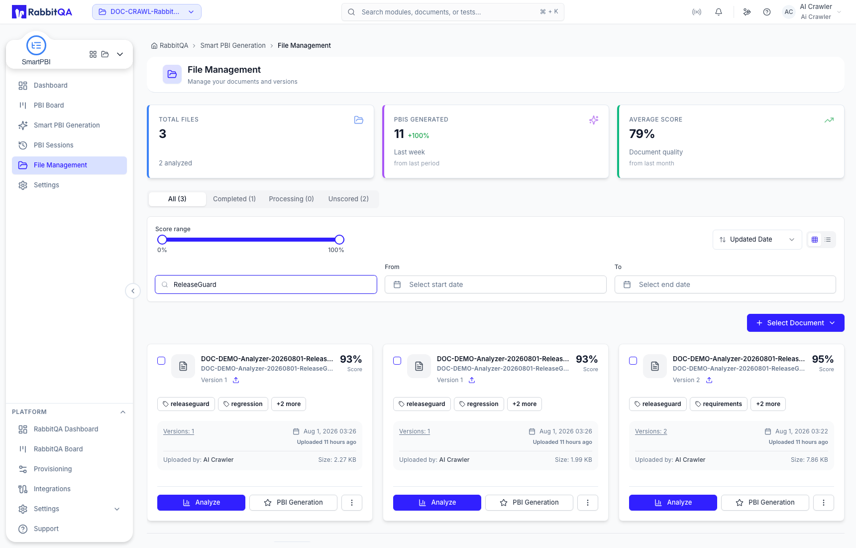The image size is (856, 548).
Task: Click the document icon on the 2.27 KB card
Action: point(183,366)
